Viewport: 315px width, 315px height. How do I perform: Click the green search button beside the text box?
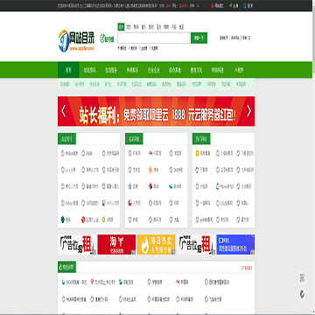click(199, 38)
